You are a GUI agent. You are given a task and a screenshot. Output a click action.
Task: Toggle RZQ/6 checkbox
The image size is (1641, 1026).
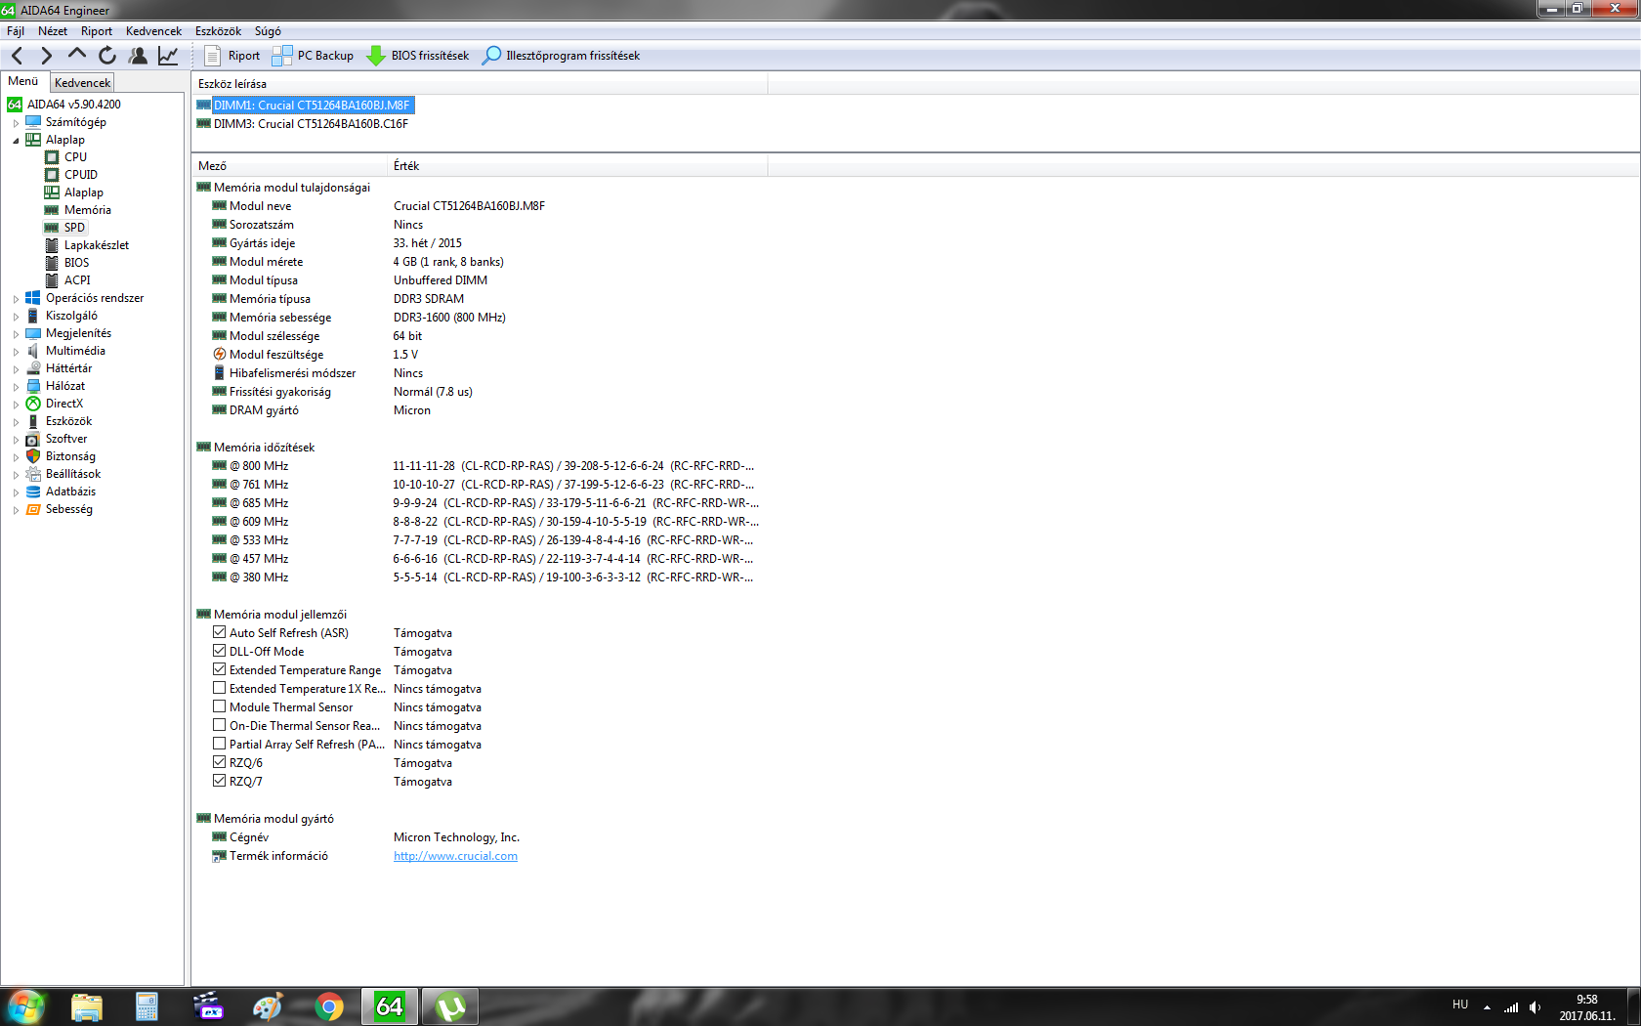pos(219,762)
